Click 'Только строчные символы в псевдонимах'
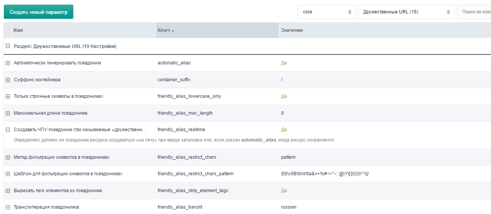491x214 pixels. click(59, 96)
